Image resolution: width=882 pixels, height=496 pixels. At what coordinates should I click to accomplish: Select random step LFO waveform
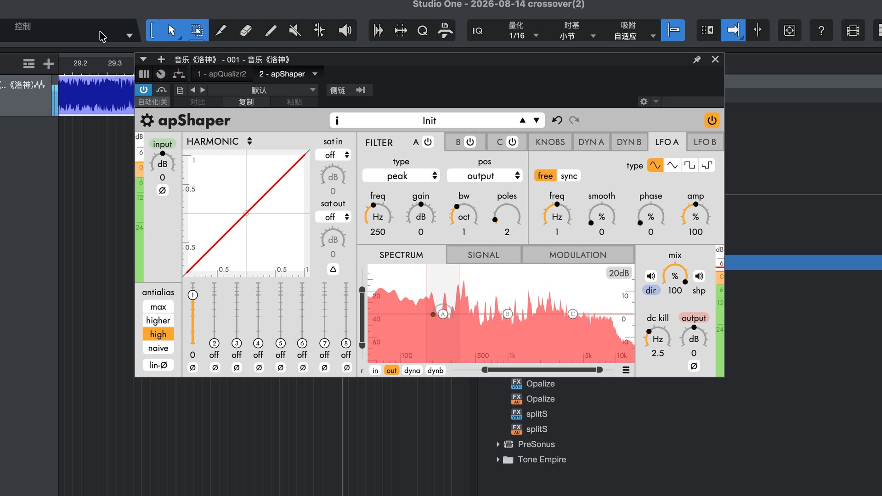pos(707,165)
